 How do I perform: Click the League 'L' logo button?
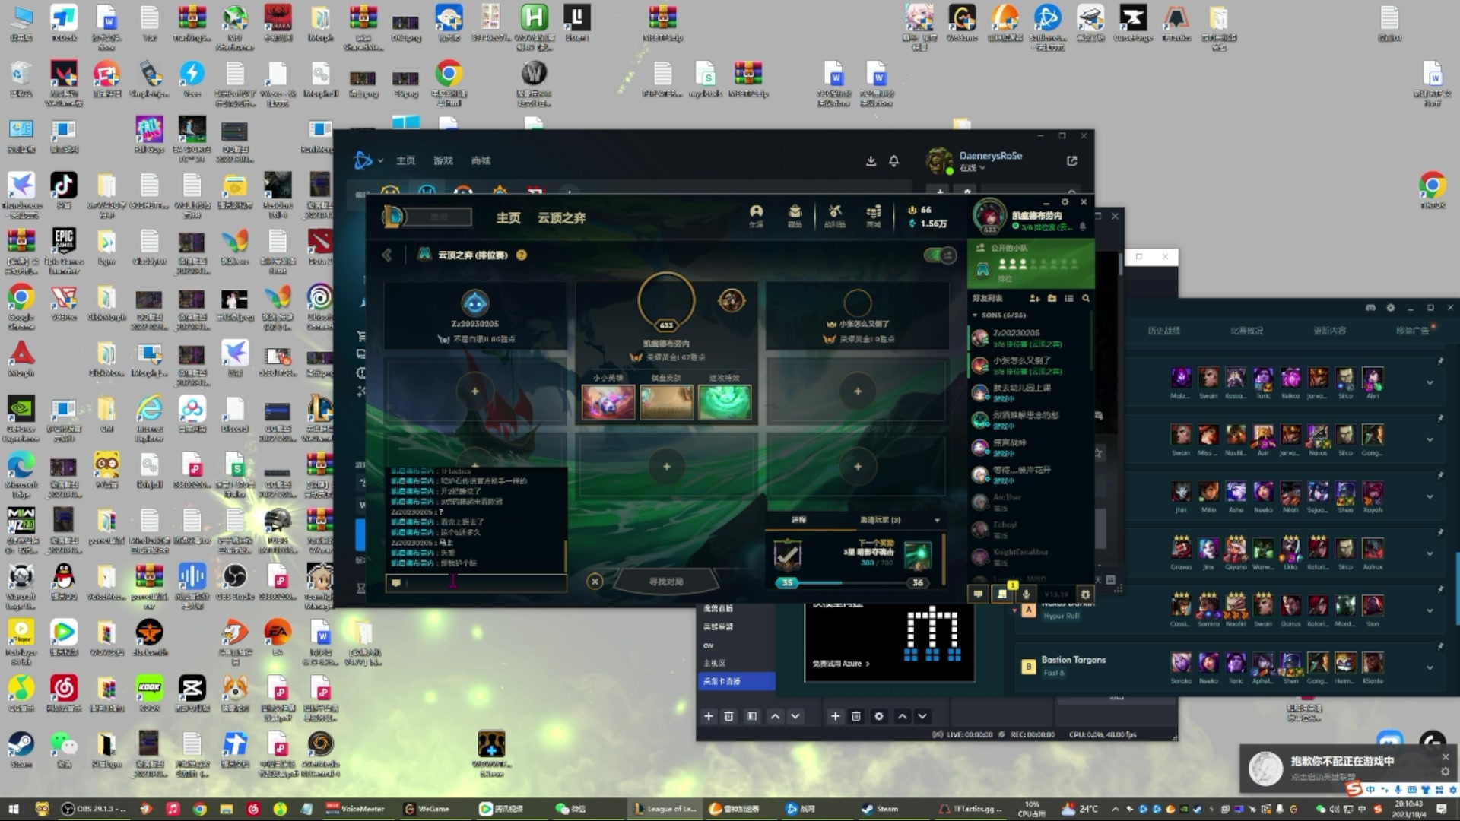click(x=393, y=217)
